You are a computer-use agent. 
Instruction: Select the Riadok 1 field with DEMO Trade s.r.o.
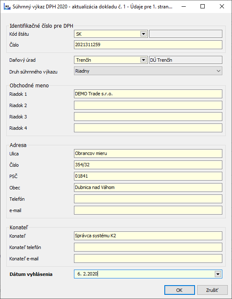coord(148,94)
